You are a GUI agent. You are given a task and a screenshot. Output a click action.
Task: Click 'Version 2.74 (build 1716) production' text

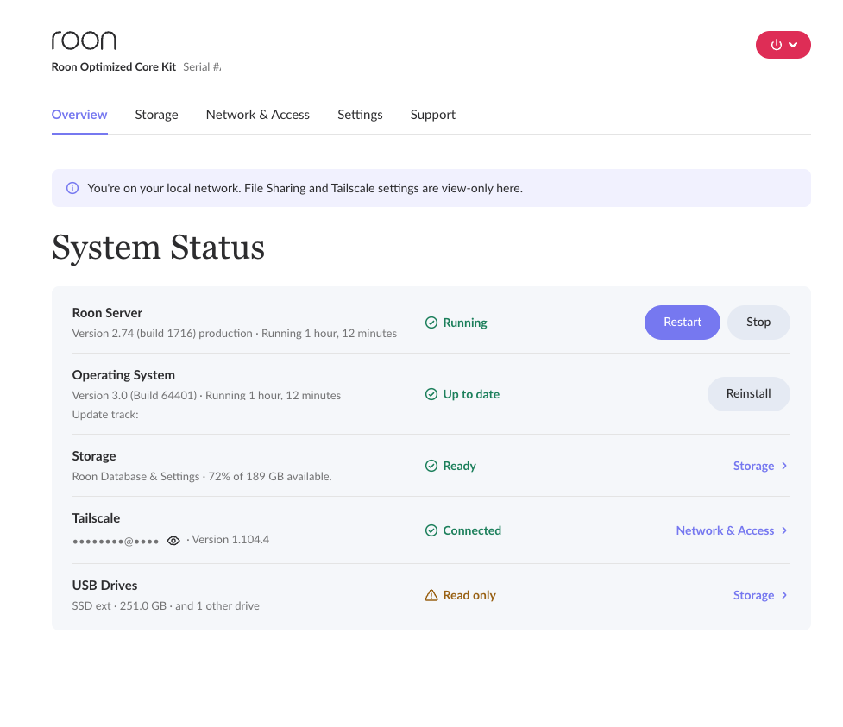pos(162,333)
